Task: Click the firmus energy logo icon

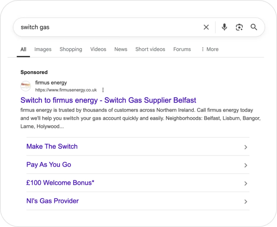Action: pos(26,86)
